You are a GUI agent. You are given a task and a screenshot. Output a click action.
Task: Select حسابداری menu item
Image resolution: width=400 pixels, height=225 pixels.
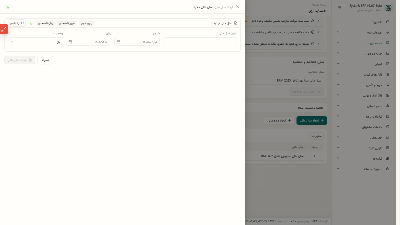pos(364,43)
